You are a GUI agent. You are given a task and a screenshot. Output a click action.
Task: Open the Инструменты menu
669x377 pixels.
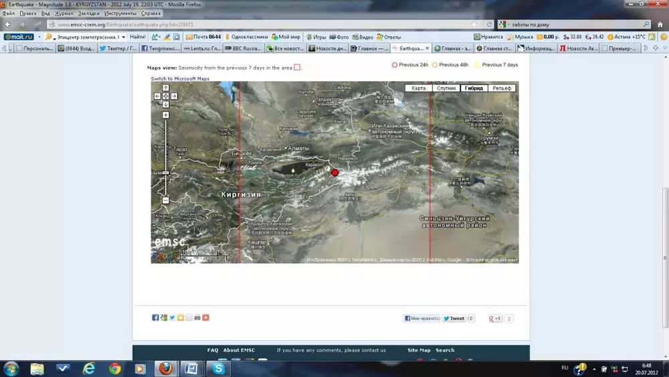(x=122, y=13)
